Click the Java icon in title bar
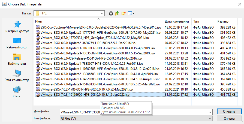 point(5,4)
